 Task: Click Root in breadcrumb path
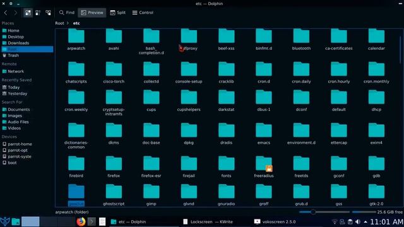pyautogui.click(x=59, y=23)
